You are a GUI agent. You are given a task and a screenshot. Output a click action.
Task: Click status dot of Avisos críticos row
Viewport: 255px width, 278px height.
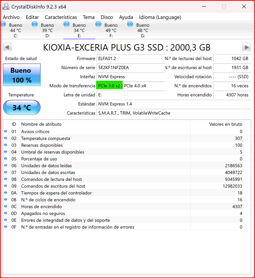[6, 131]
